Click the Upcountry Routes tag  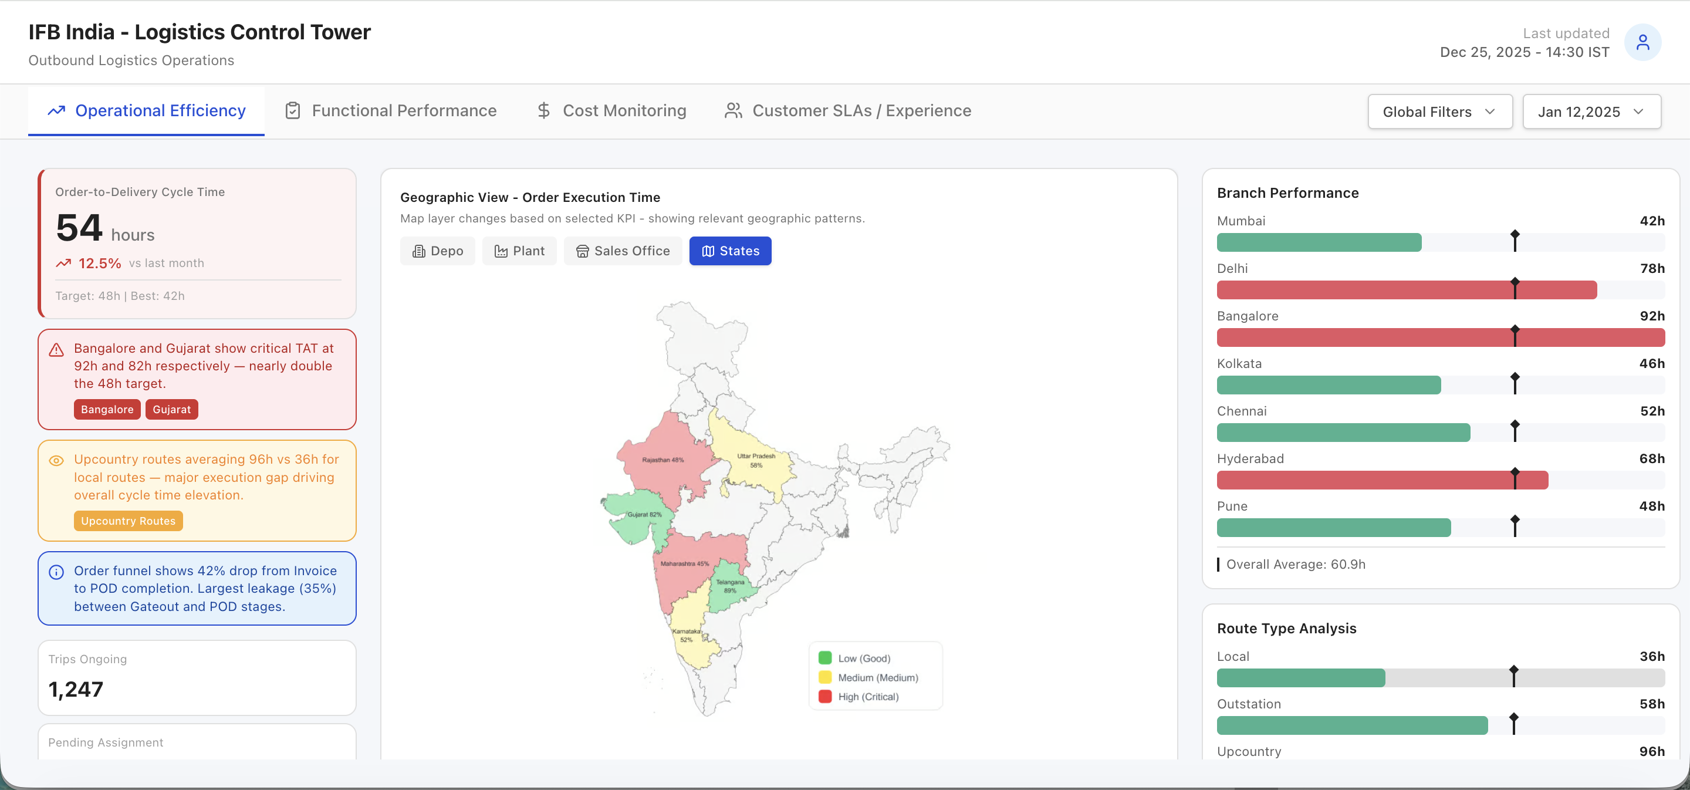(128, 521)
